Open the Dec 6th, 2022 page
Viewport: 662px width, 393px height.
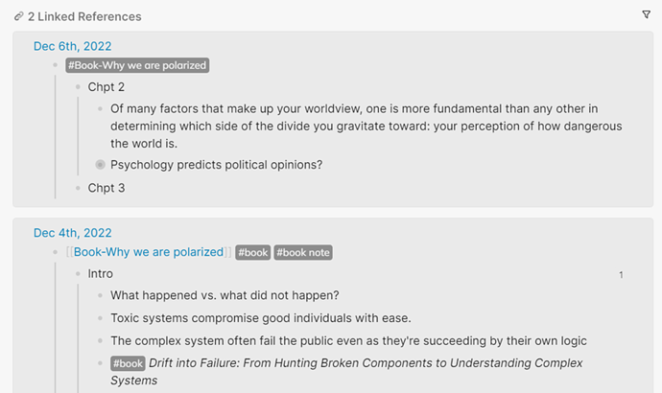73,46
